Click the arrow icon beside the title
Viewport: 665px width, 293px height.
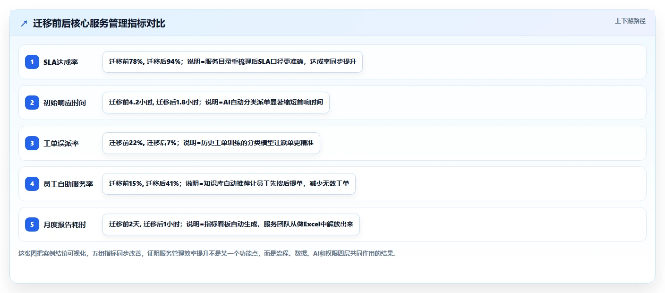pos(24,24)
